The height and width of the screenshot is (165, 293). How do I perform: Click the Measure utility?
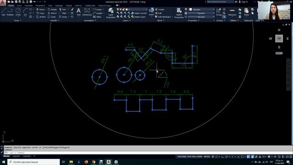pyautogui.click(x=232, y=12)
